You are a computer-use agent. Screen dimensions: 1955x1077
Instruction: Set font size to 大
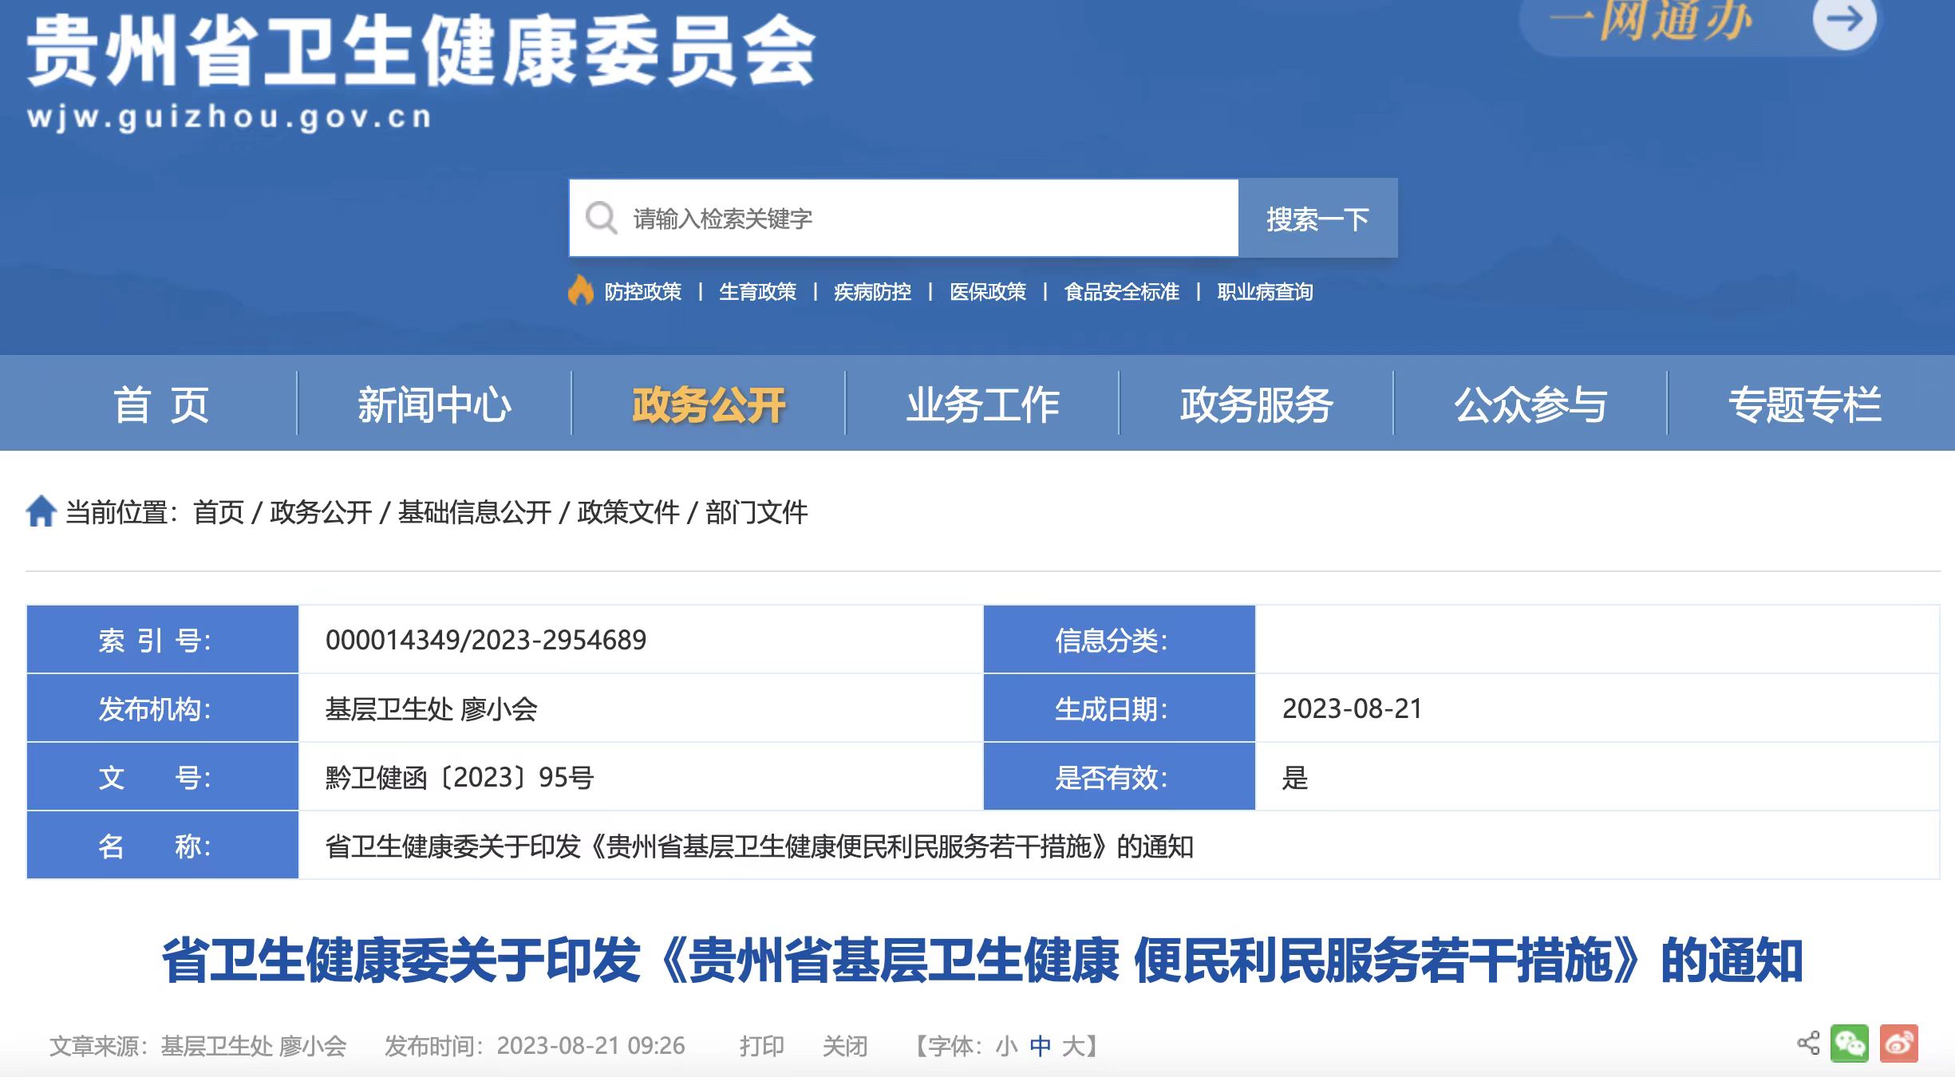tap(1073, 1046)
